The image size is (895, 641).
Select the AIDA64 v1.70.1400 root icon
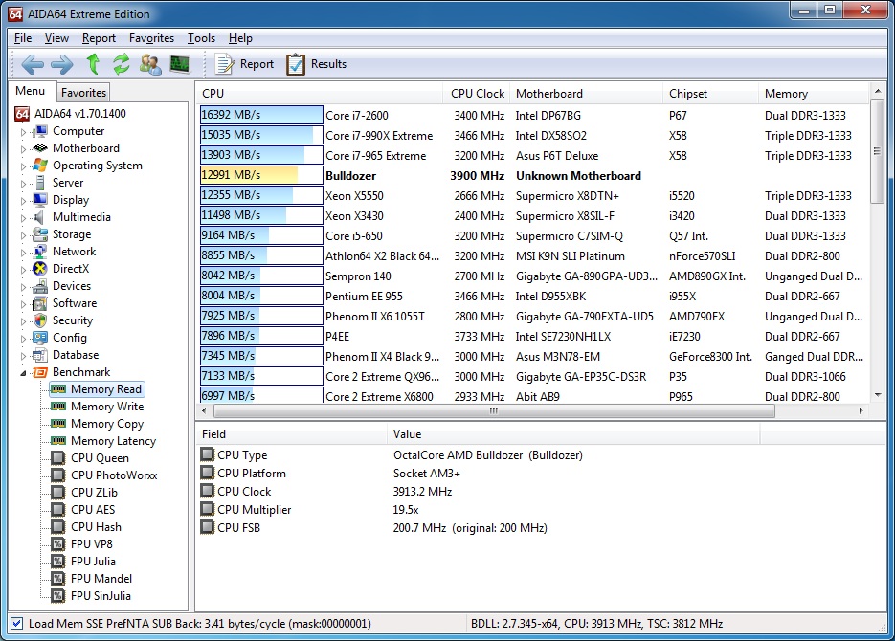pos(22,114)
